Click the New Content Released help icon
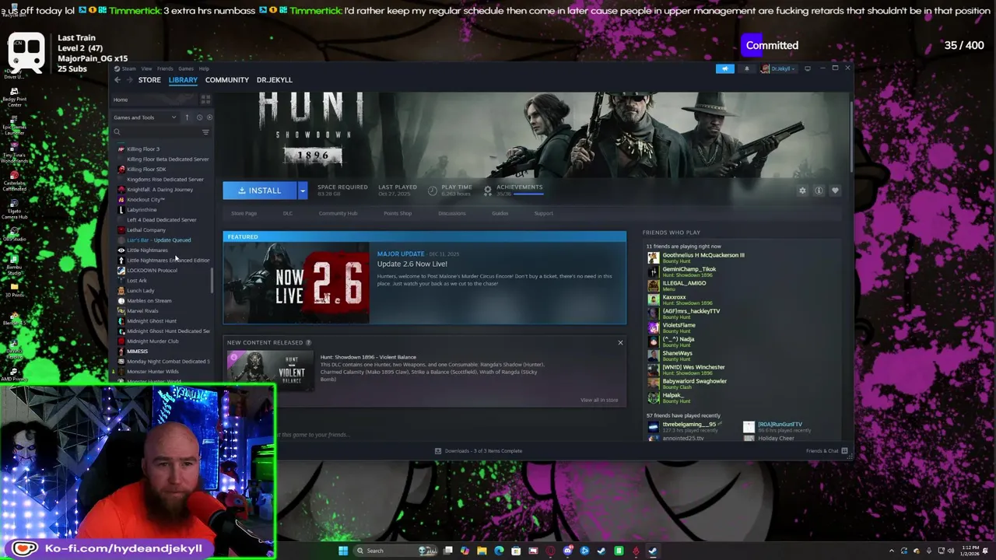 click(308, 342)
